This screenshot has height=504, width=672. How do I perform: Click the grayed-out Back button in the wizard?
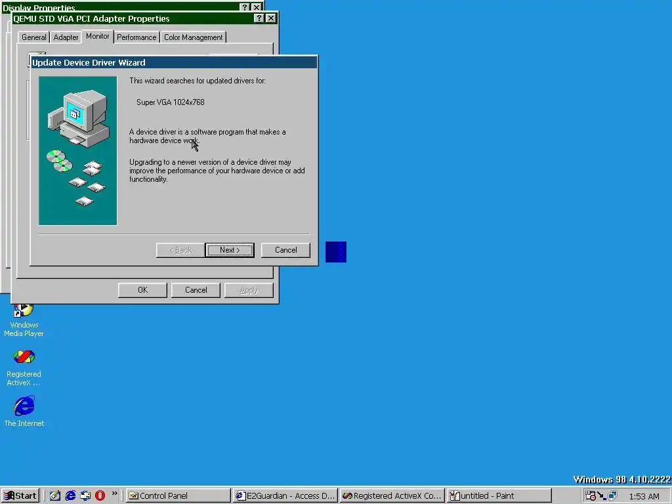tap(180, 250)
